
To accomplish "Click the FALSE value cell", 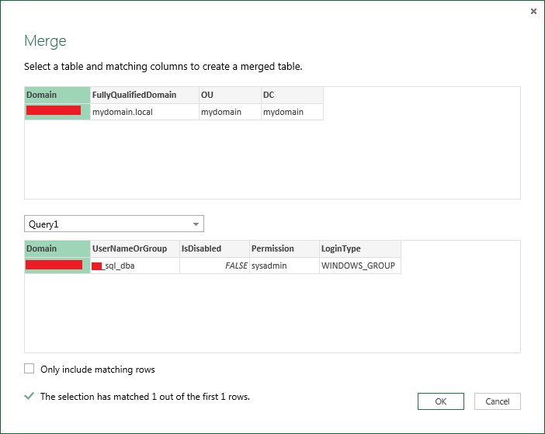I will pos(214,266).
